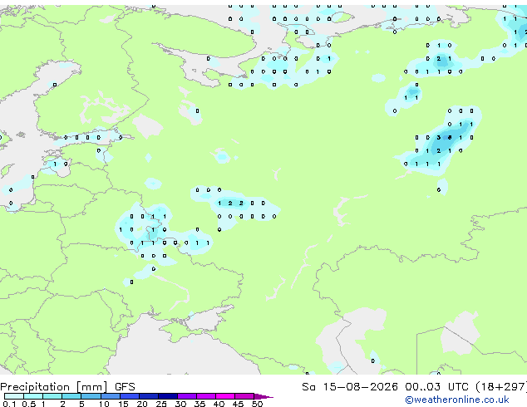Select the '00..03 UTC' time range text
527x407 pixels.
[436, 387]
